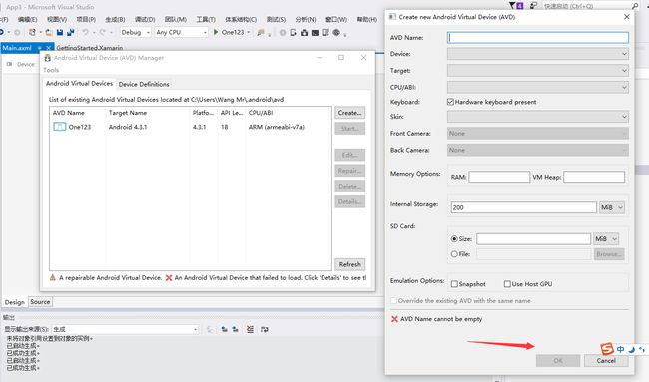Click the round Android SDK icon in toolbar
Image resolution: width=649 pixels, height=382 pixels.
[x=336, y=32]
